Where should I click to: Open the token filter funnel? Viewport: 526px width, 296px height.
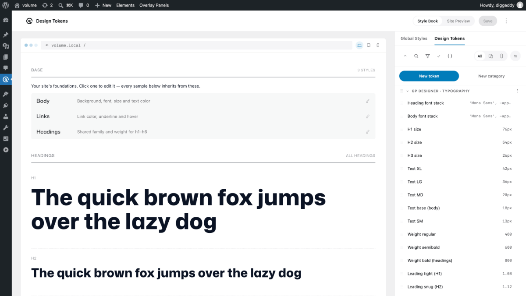tap(427, 56)
